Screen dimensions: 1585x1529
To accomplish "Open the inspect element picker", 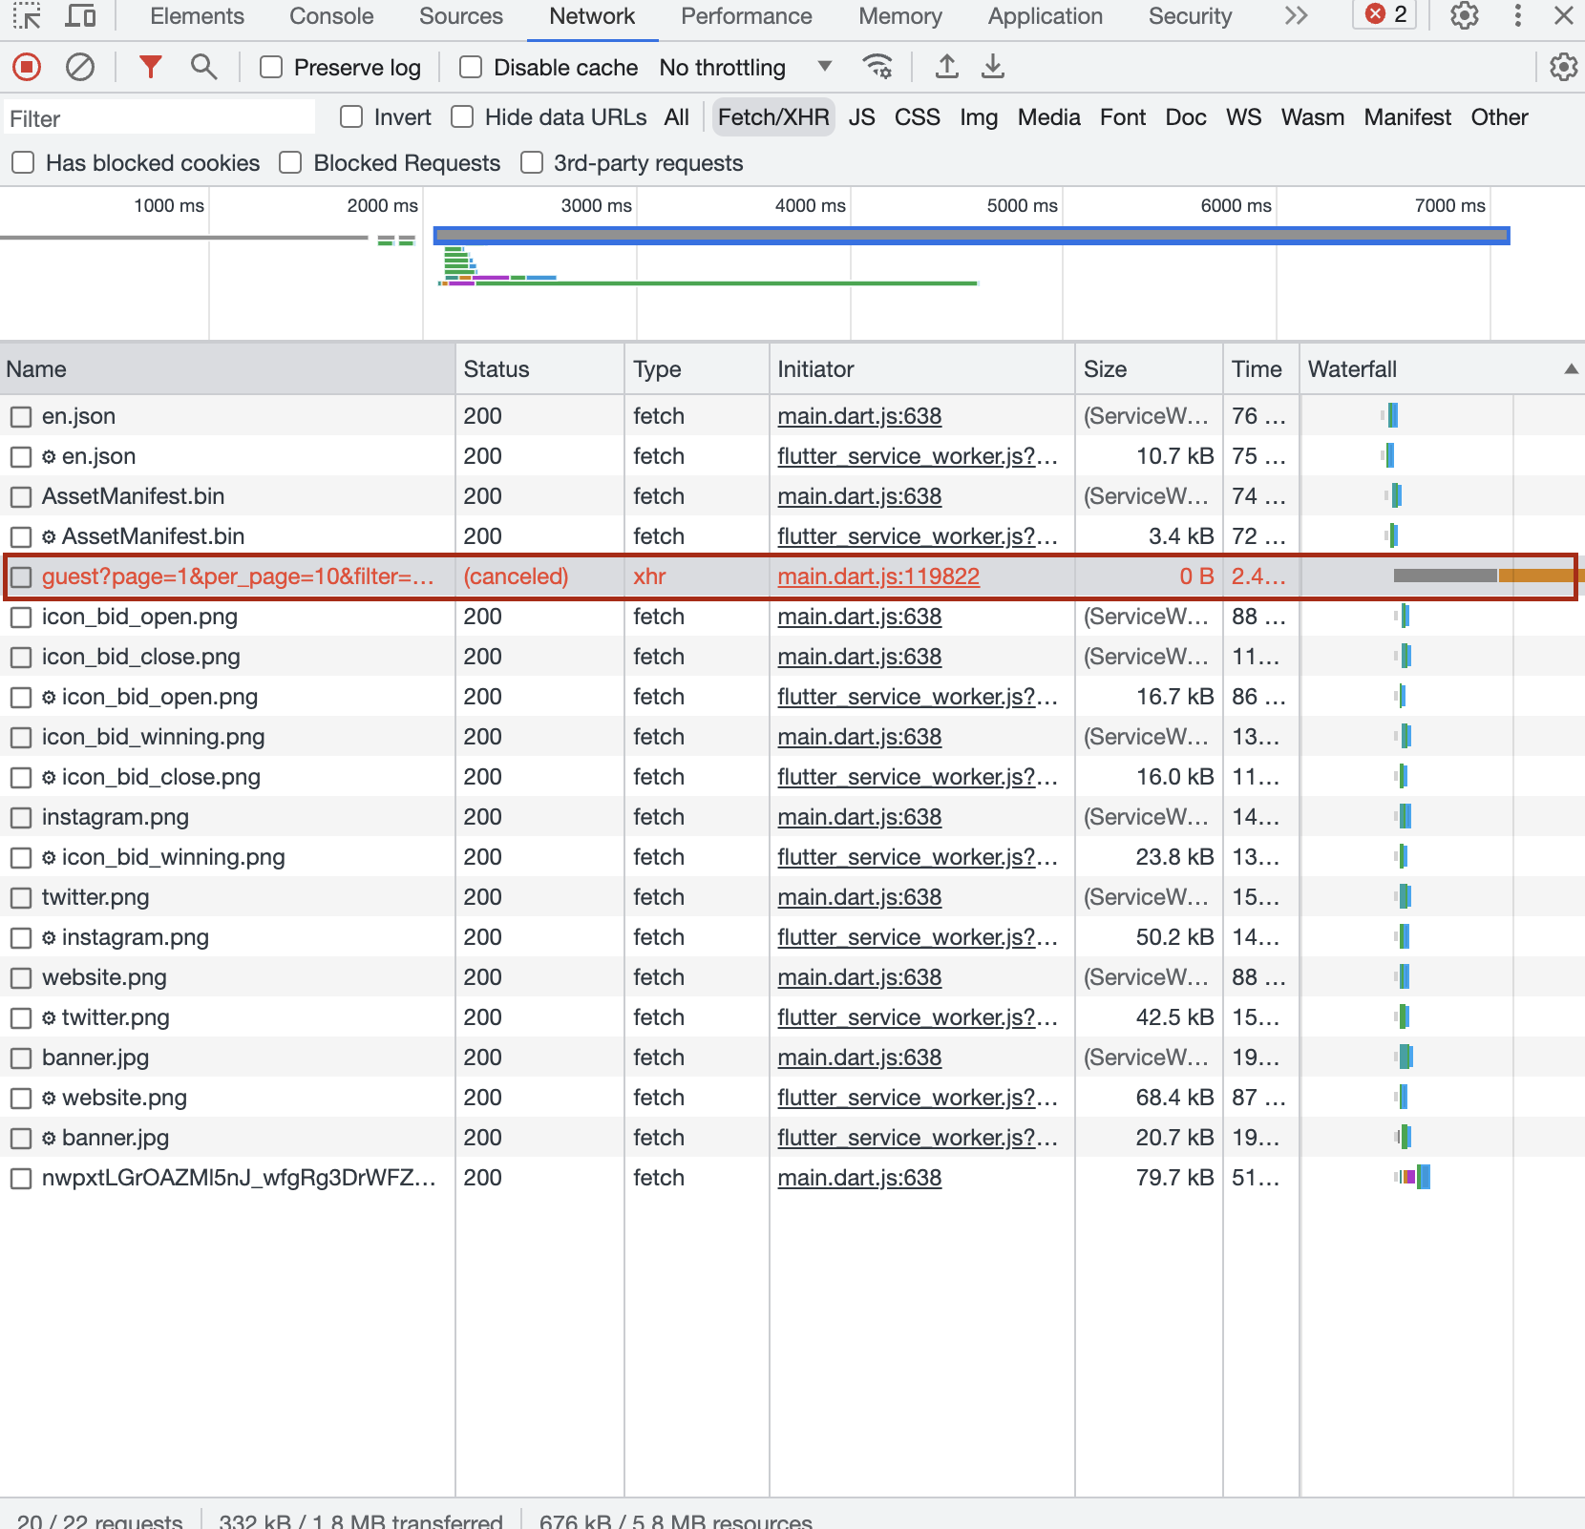I will point(26,15).
